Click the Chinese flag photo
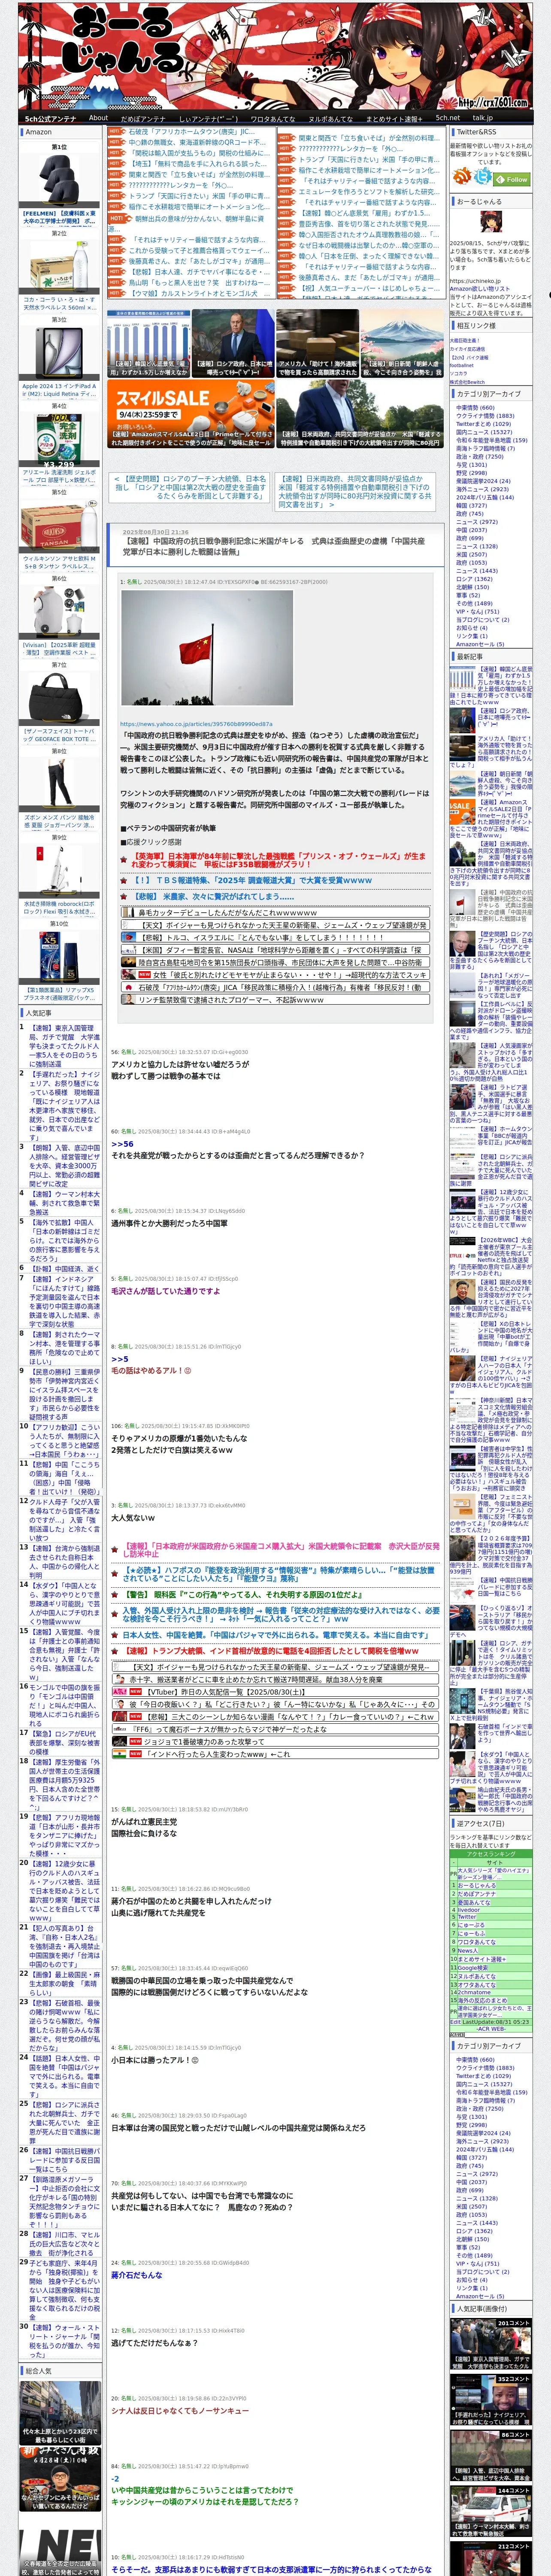Viewport: 551px width, 2576px height. [207, 647]
